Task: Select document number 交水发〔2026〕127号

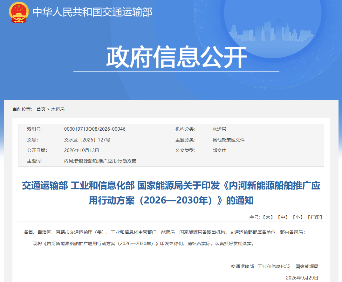Action: (87, 140)
